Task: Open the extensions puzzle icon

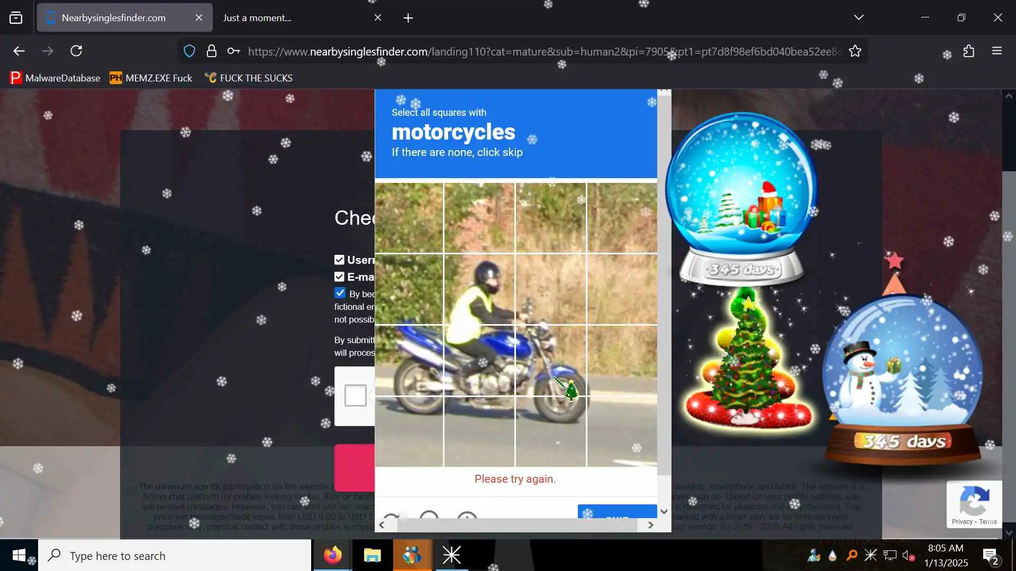Action: [x=968, y=51]
